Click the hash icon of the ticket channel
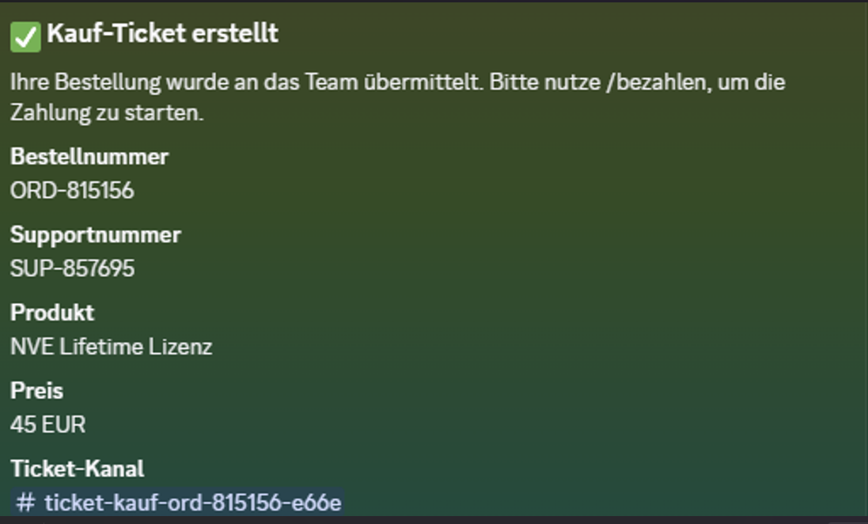Viewport: 868px width, 524px height. pyautogui.click(x=25, y=503)
